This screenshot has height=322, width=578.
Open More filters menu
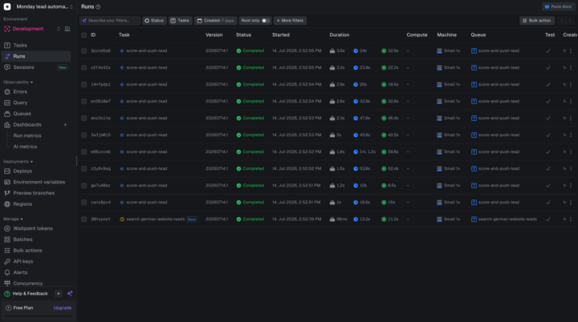[x=290, y=21]
